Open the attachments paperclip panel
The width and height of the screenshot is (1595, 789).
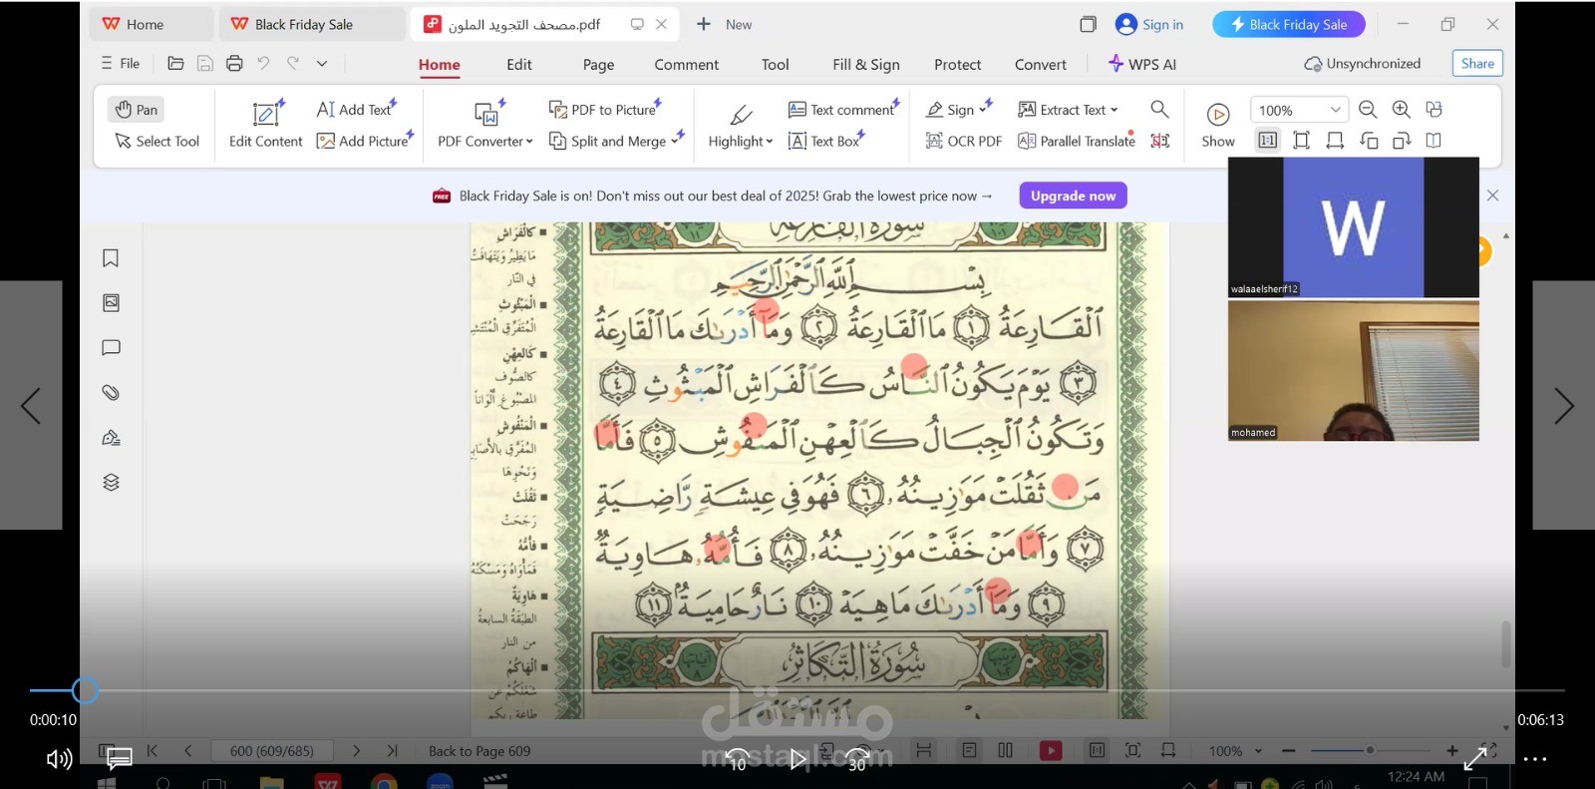click(x=111, y=392)
